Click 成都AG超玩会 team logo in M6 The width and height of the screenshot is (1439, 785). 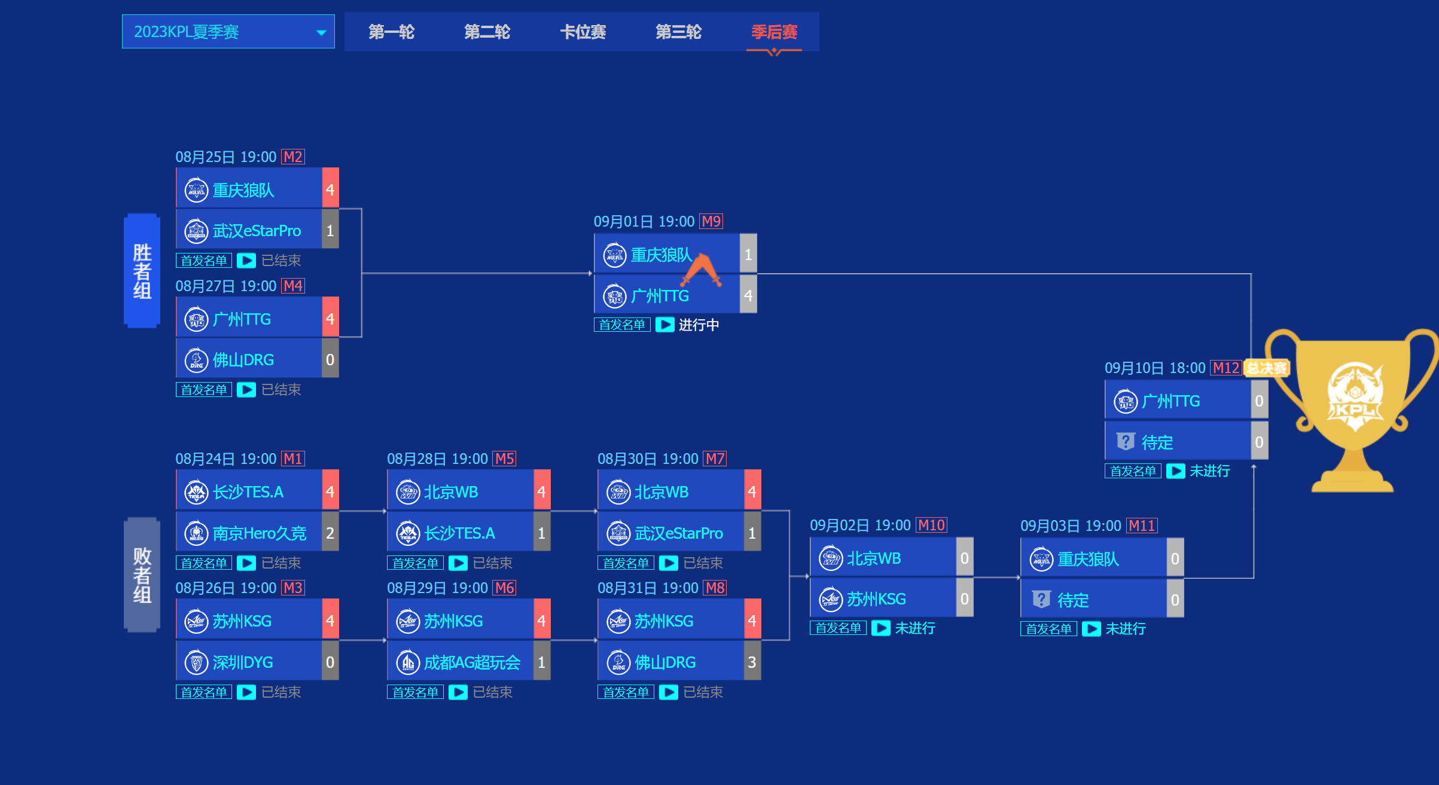coord(408,662)
